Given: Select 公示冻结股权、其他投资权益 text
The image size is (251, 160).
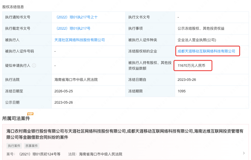Looking at the screenshot, I should (x=201, y=28).
